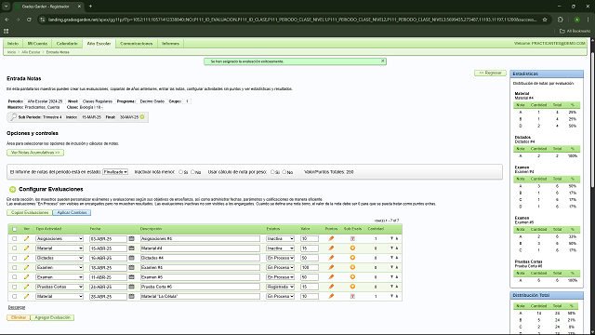Click Copiar Evaluaciones button
This screenshot has width=595, height=335.
point(30,213)
